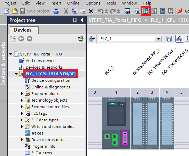The width and height of the screenshot is (189, 156).
Task: Select the DI module in slot 2
Action: click(x=137, y=123)
